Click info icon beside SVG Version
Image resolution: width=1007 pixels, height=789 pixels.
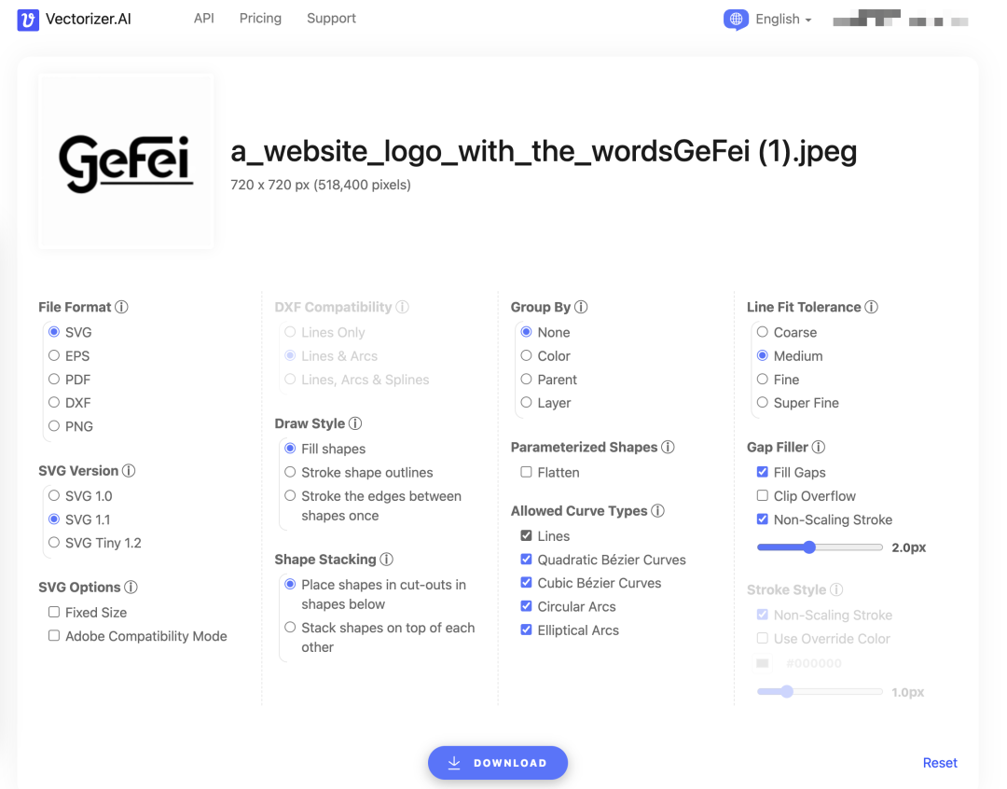click(x=129, y=471)
